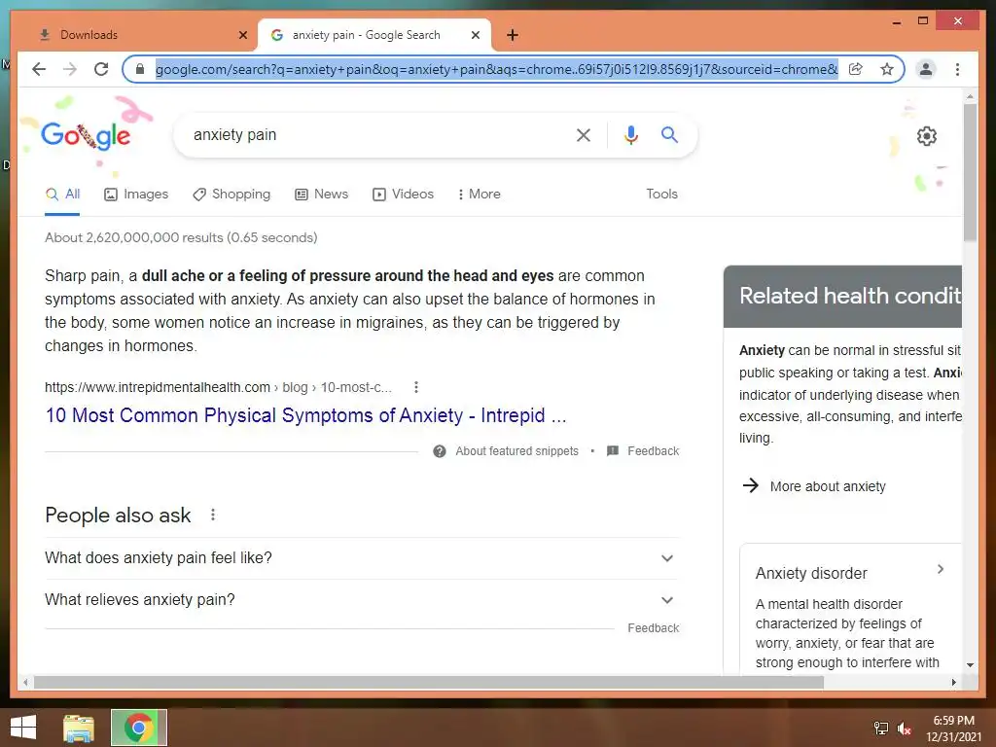Open People also ask three-dot menu
996x747 pixels.
pos(213,515)
